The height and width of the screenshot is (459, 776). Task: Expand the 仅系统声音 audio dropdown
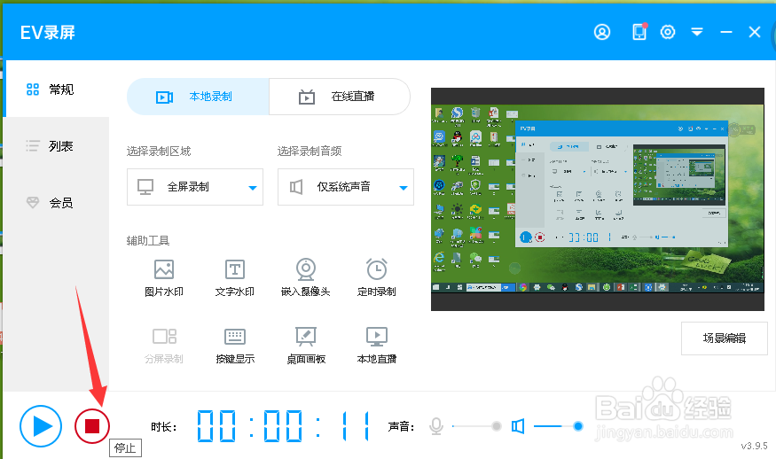[346, 187]
